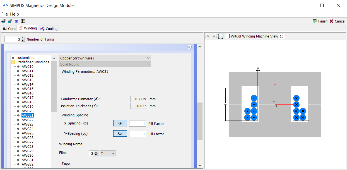347x170 pixels.
Task: Click the Cancel button
Action: click(x=337, y=21)
